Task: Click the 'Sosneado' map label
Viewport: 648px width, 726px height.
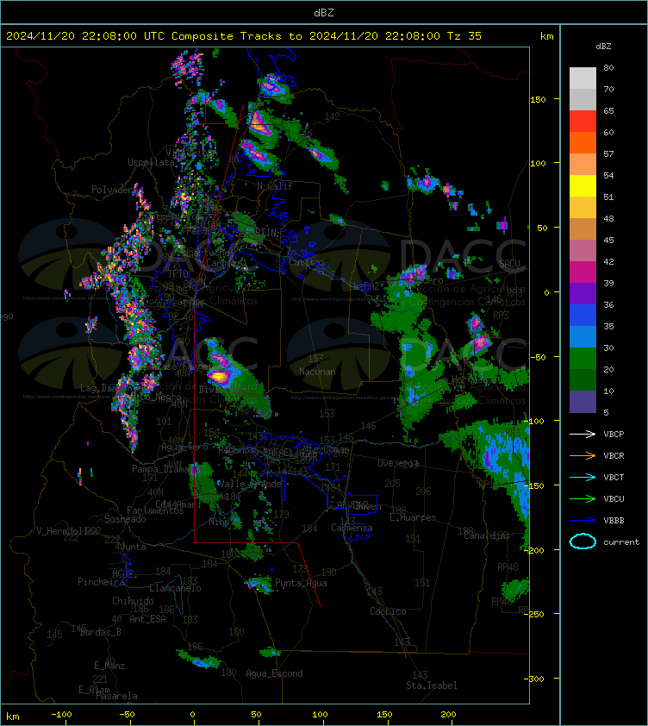Action: coord(125,519)
